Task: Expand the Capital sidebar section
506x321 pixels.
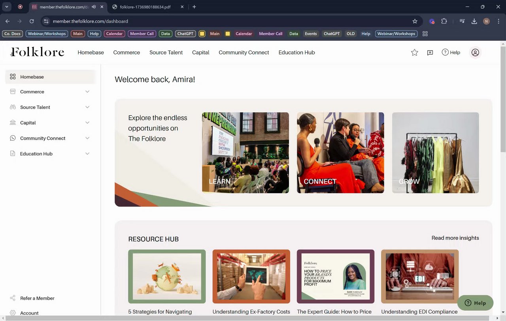Action: (87, 123)
